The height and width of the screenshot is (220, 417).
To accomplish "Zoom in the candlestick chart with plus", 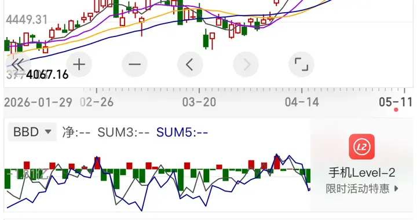I will (79, 65).
